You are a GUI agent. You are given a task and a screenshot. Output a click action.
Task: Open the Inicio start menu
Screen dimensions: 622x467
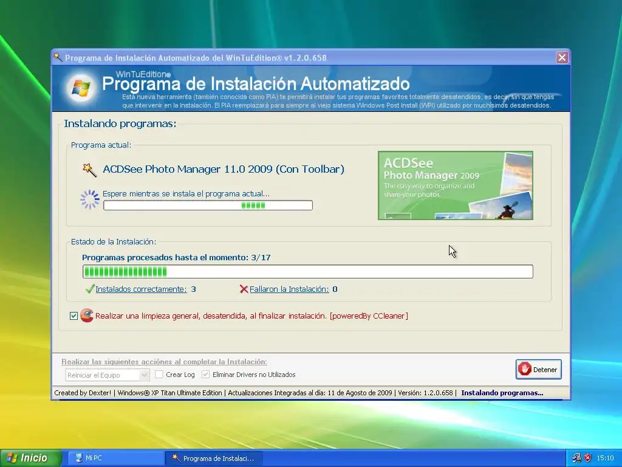[x=31, y=458]
